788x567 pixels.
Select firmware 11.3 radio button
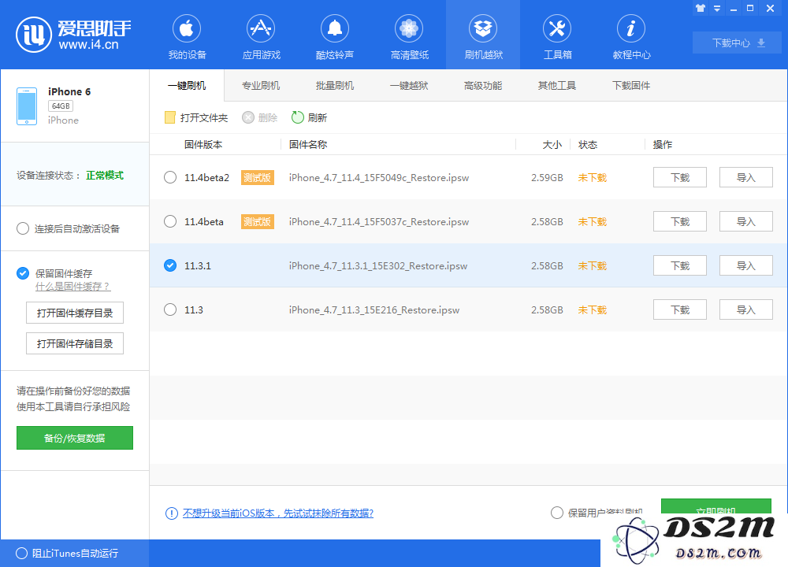(x=170, y=309)
